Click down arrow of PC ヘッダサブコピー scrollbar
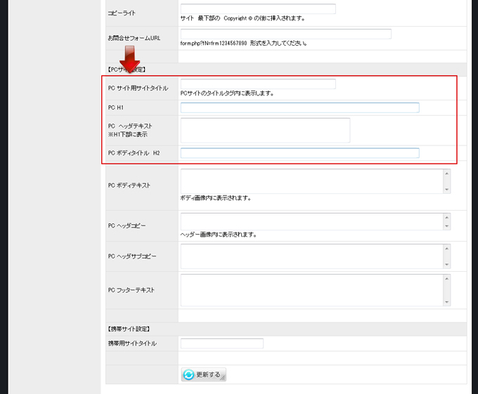The image size is (478, 394). (446, 264)
